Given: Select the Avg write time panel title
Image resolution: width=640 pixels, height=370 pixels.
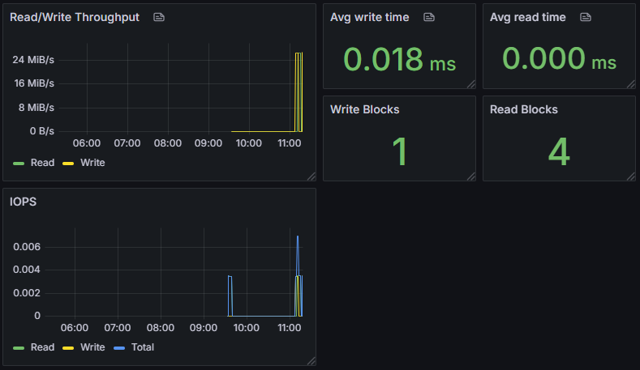Looking at the screenshot, I should tap(369, 17).
